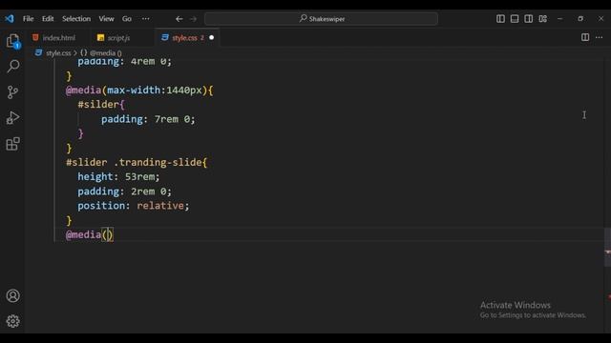Click the VS Code logo icon
Viewport: 611px width, 343px height.
10,19
